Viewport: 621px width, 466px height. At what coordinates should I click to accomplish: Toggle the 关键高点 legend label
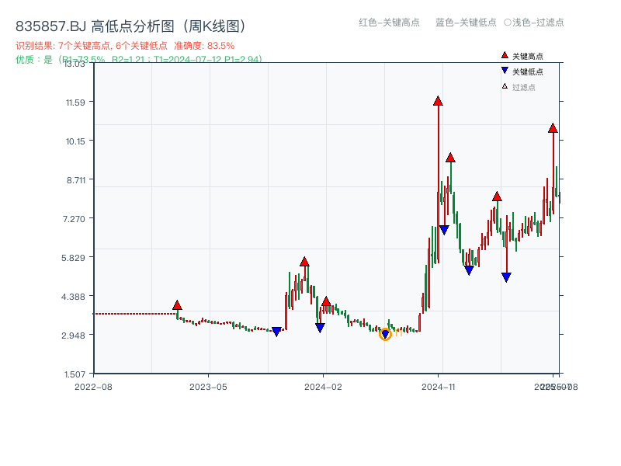point(528,56)
